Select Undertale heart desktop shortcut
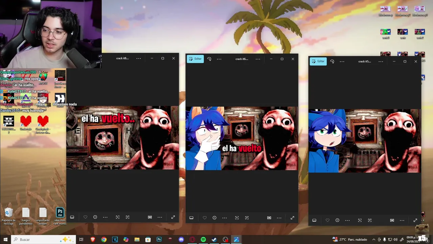This screenshot has width=433, height=244. pos(26,123)
